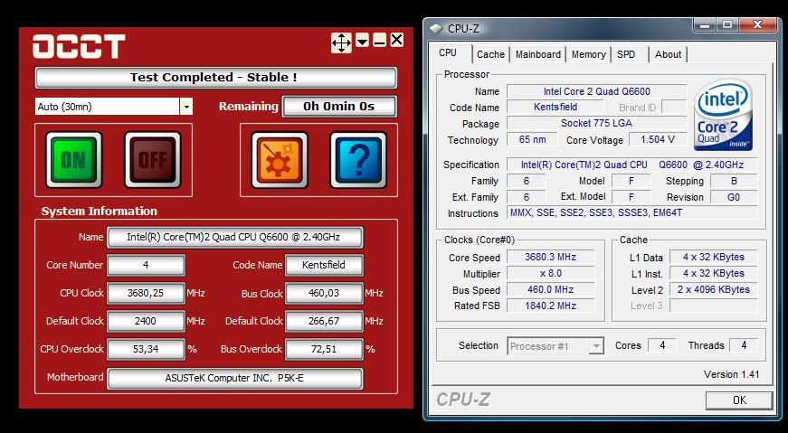Viewport: 788px width, 433px height.
Task: Click the Intel Core 2 Quad logo in CPU-Z
Action: [x=724, y=116]
